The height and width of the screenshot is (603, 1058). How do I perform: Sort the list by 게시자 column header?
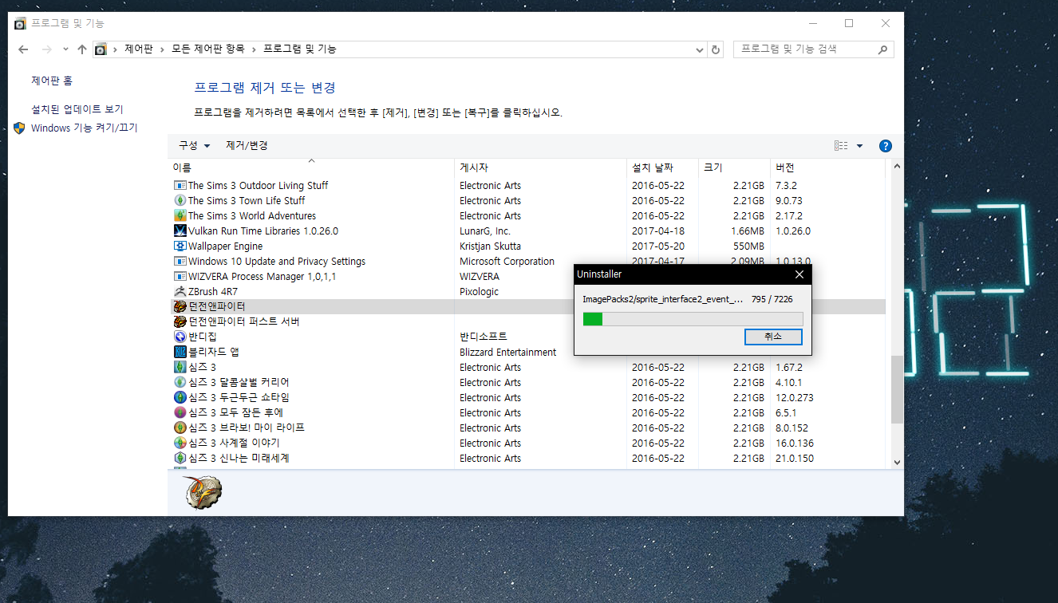pyautogui.click(x=474, y=168)
